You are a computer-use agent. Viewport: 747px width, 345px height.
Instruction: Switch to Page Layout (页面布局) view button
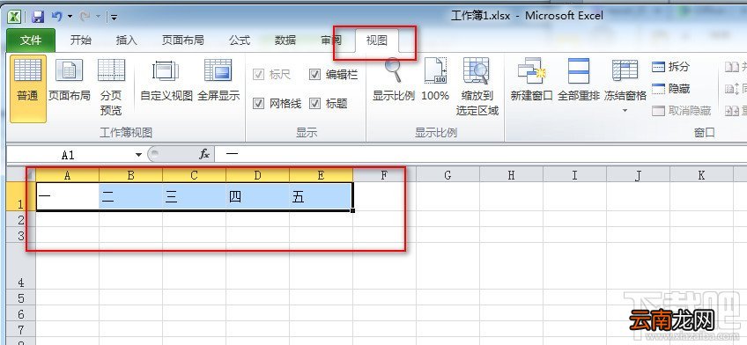(69, 81)
